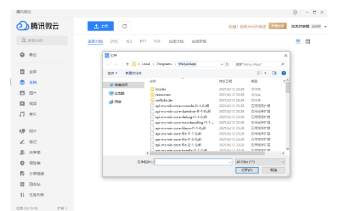Click the blue help icon in dialog

283,73
